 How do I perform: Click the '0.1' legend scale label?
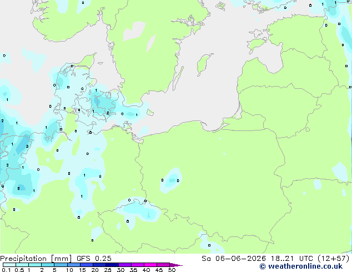pos(6,270)
